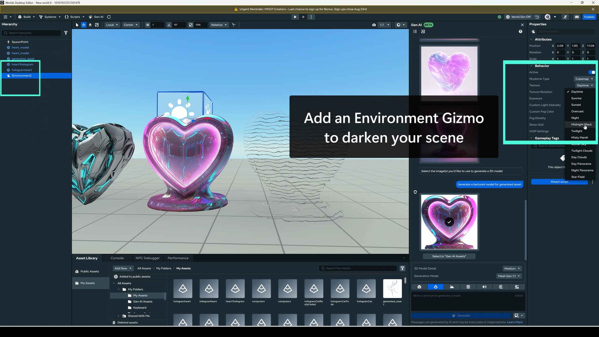Select Midnight Black from texture menu
The image size is (599, 337).
[x=581, y=125]
